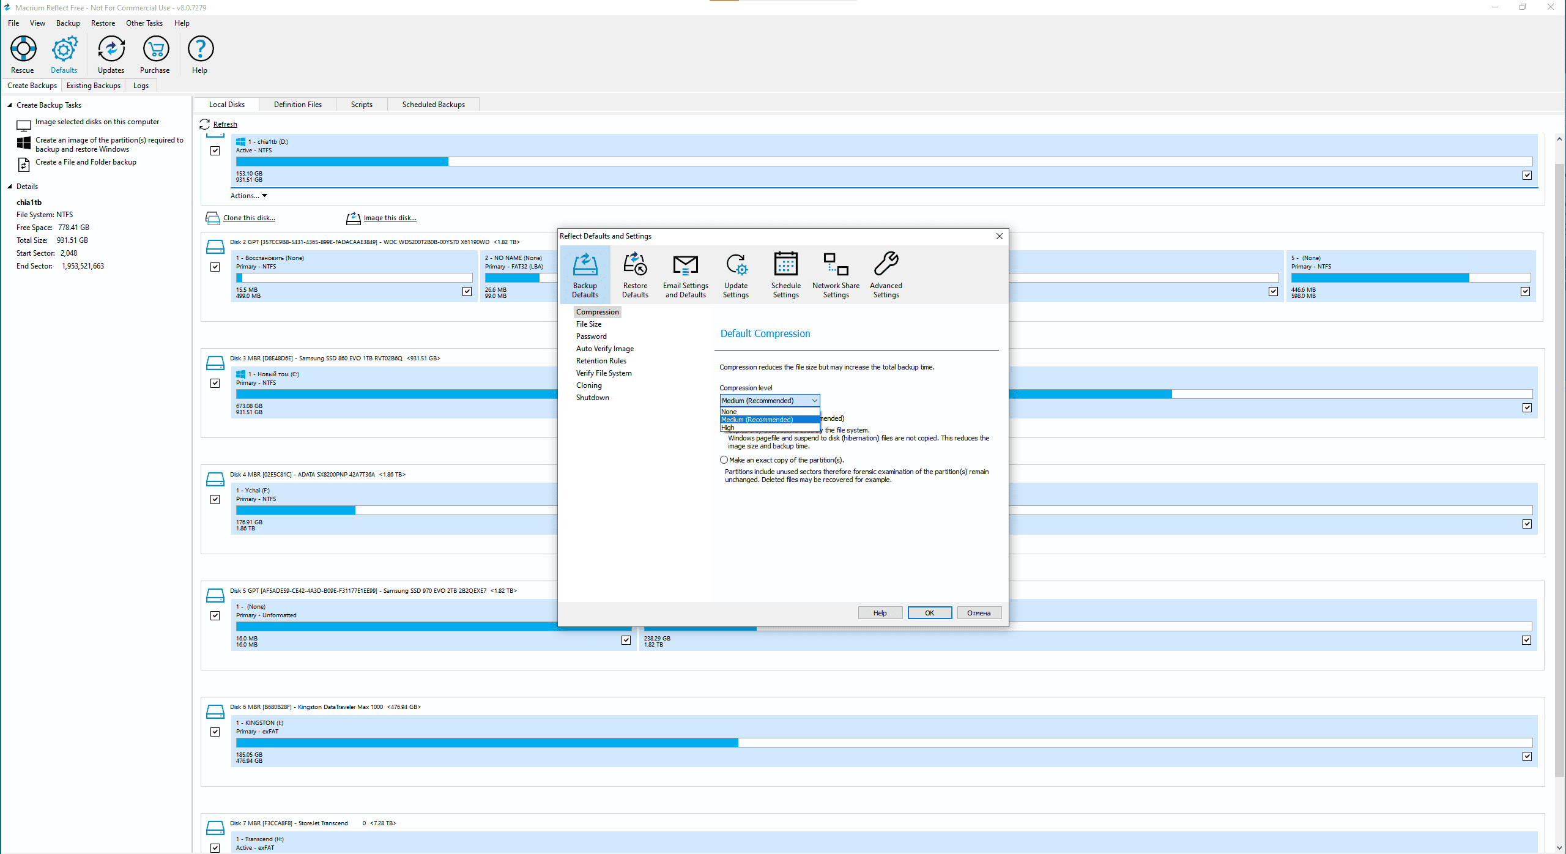Viewport: 1566px width, 854px height.
Task: Click the Clone this disk link
Action: coord(249,218)
